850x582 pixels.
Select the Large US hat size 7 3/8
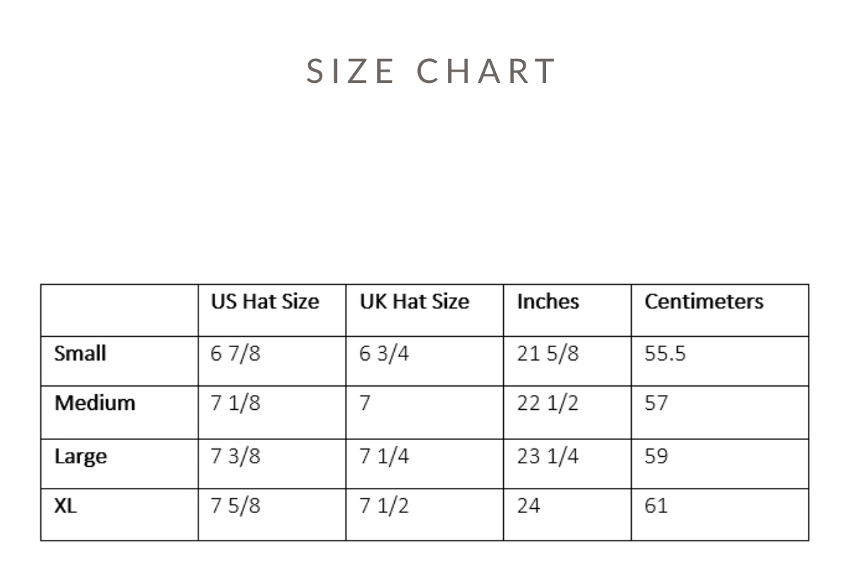coord(235,456)
